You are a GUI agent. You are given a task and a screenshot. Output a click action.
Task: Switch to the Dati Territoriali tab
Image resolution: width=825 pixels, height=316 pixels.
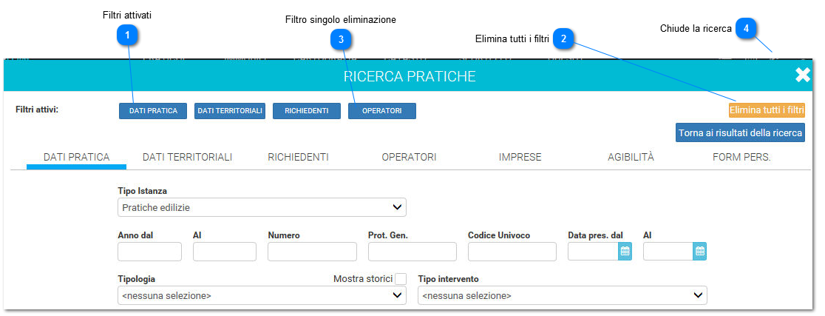click(x=187, y=157)
